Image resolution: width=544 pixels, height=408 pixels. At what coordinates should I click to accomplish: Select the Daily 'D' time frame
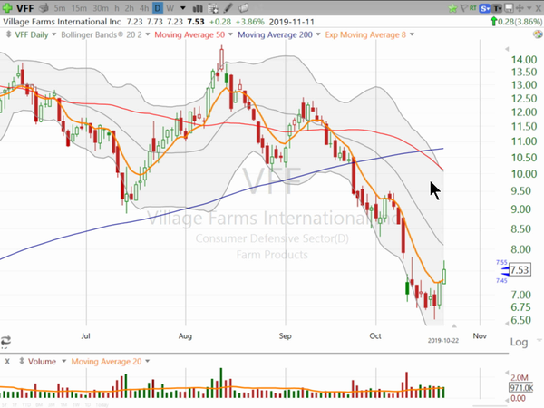click(x=158, y=8)
